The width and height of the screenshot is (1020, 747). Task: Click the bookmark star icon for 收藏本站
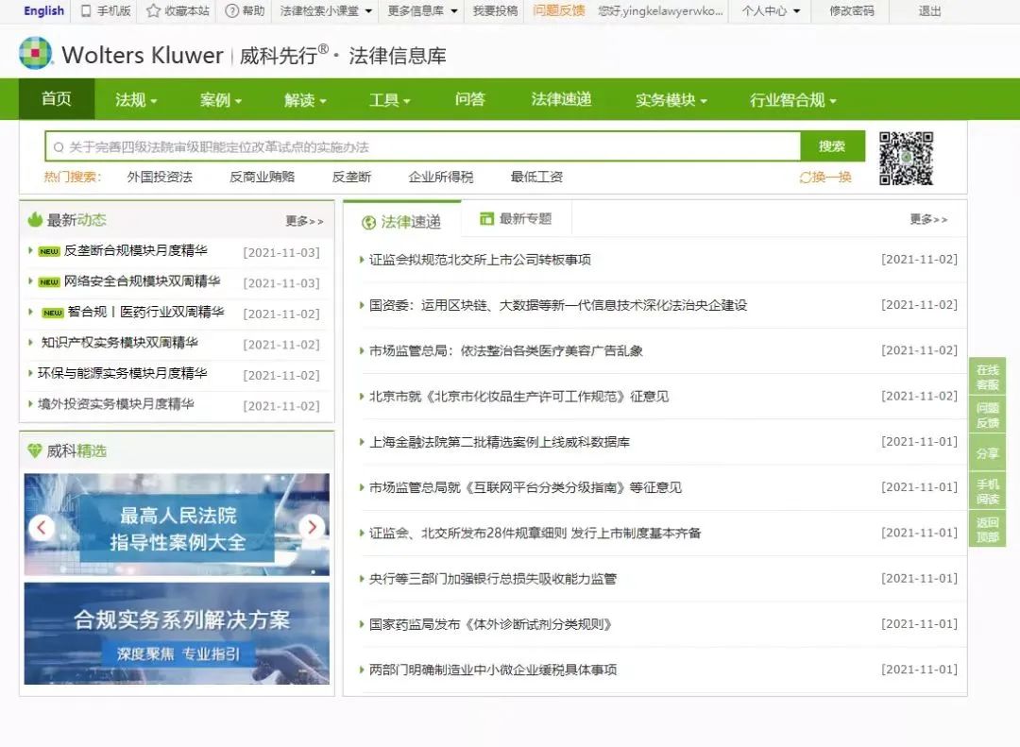[x=154, y=11]
